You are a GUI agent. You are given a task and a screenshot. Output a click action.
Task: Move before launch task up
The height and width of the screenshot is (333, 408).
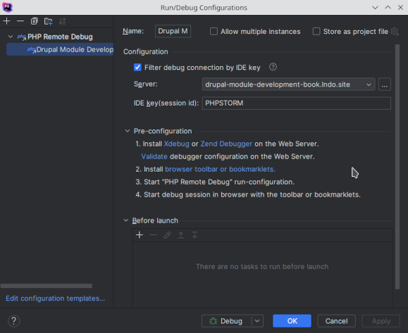click(181, 235)
